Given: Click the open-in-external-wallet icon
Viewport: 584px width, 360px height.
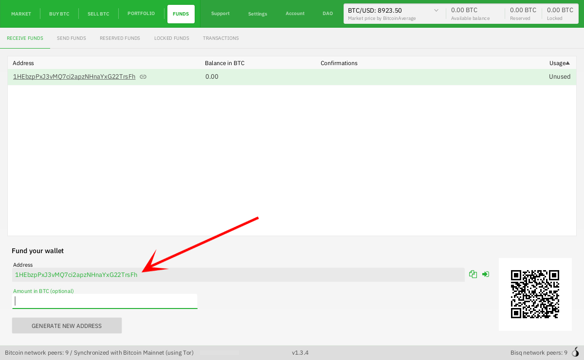Looking at the screenshot, I should click(485, 274).
